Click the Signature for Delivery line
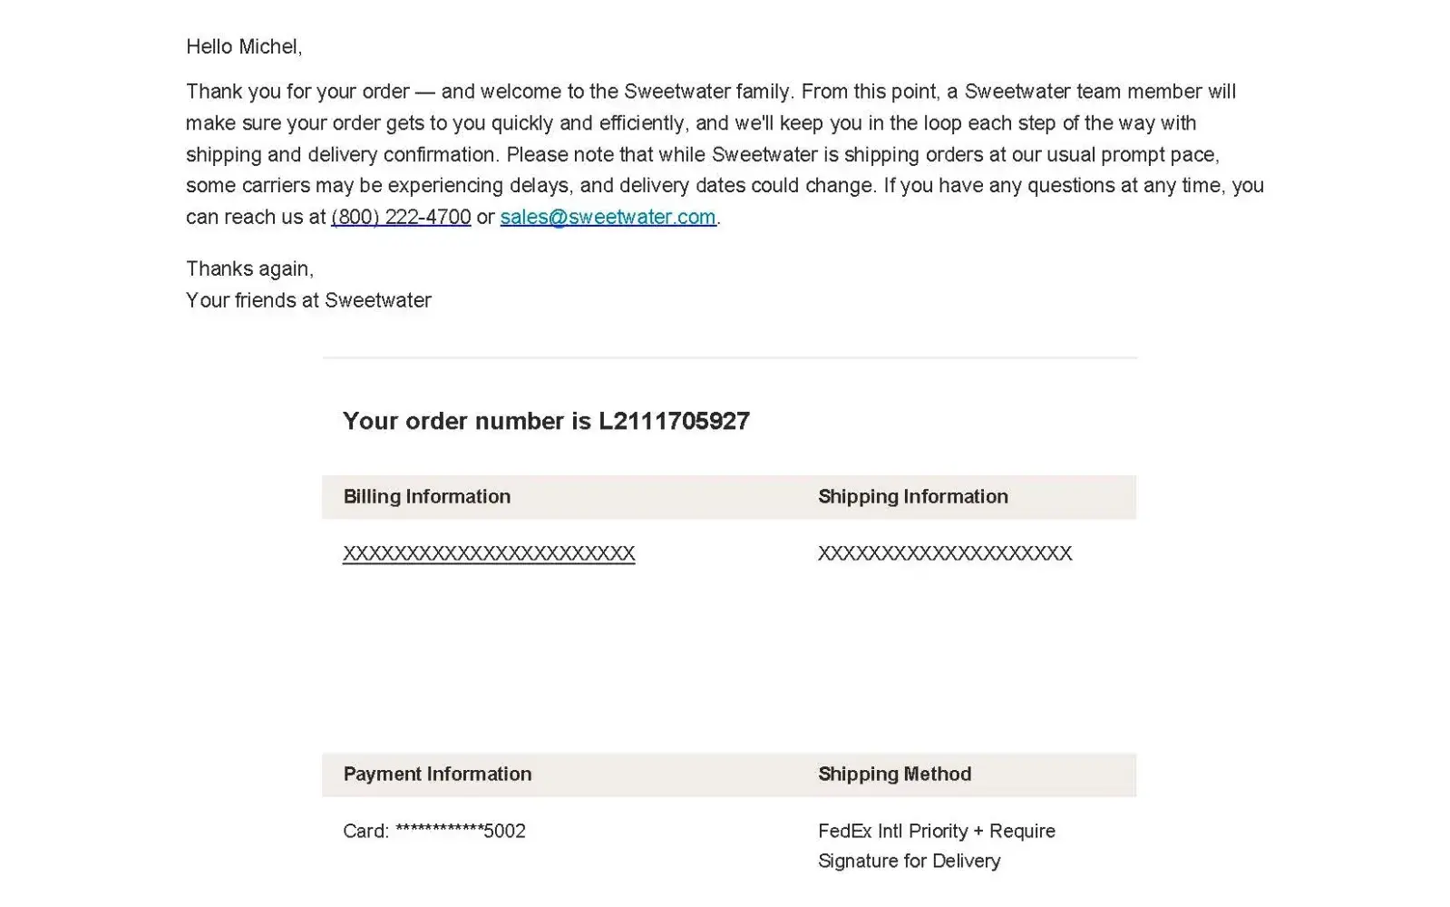Screen dimensions: 1450x907 (909, 861)
